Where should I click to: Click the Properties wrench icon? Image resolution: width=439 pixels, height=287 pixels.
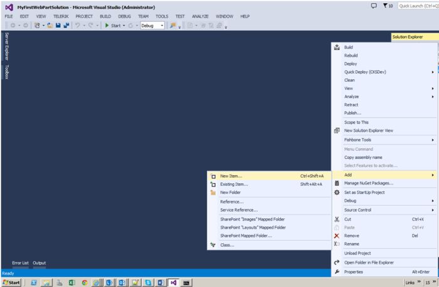tap(337, 271)
